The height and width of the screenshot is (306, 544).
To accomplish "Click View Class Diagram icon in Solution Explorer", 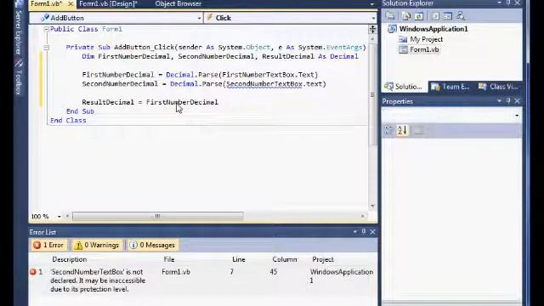I will [x=461, y=16].
